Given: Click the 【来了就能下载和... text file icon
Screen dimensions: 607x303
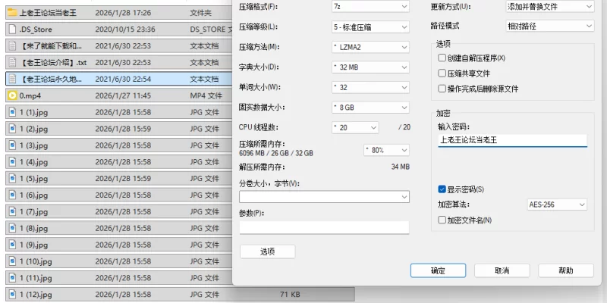Looking at the screenshot, I should click(12, 46).
